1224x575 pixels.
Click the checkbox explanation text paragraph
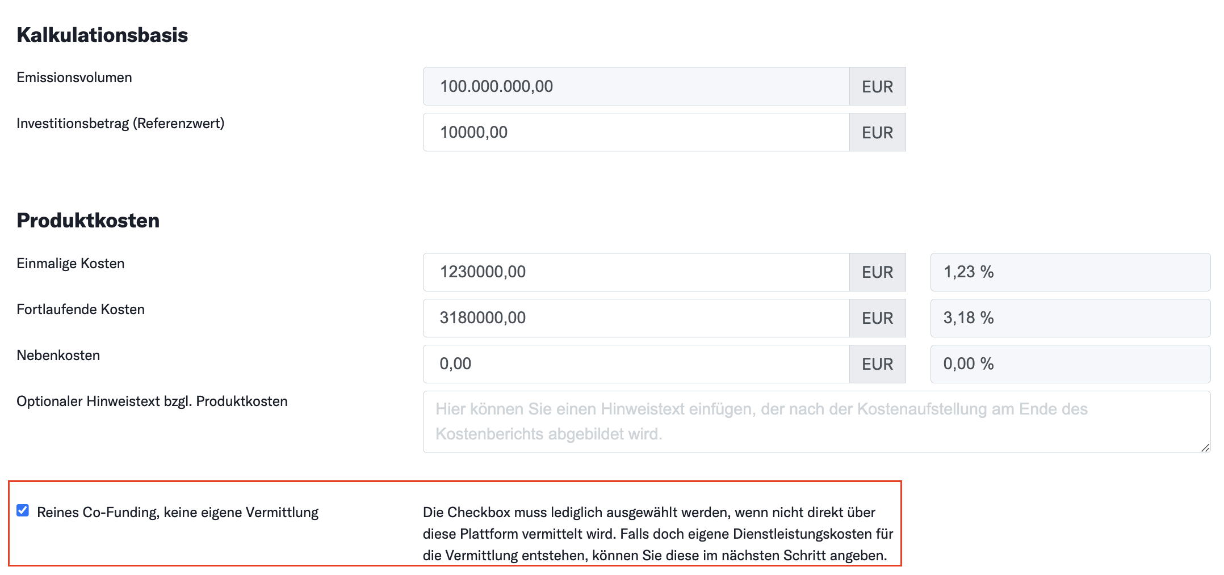657,534
